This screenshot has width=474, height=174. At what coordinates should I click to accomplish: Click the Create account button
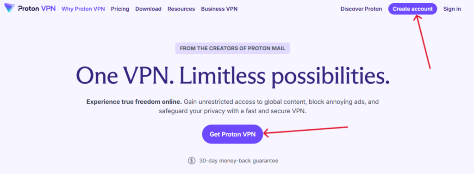[x=412, y=9]
